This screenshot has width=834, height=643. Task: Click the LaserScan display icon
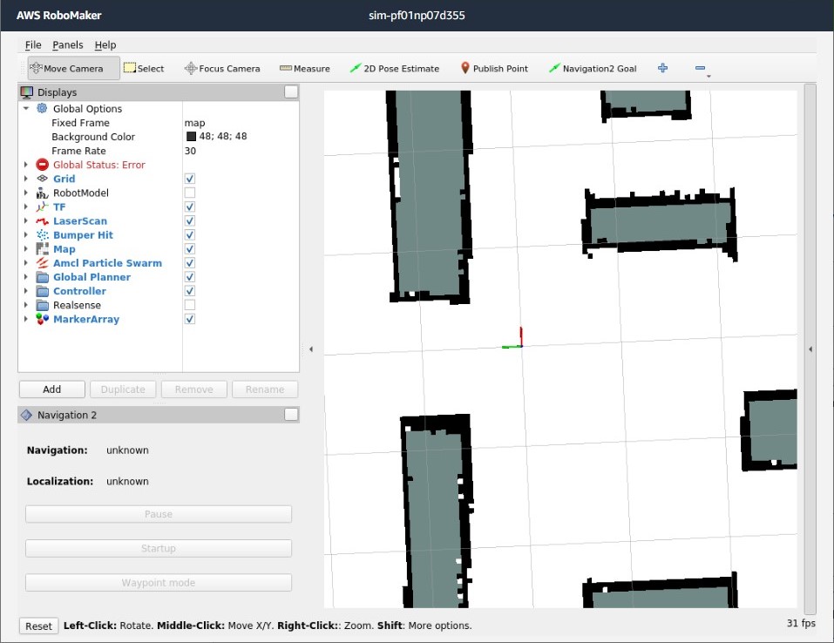pos(42,221)
